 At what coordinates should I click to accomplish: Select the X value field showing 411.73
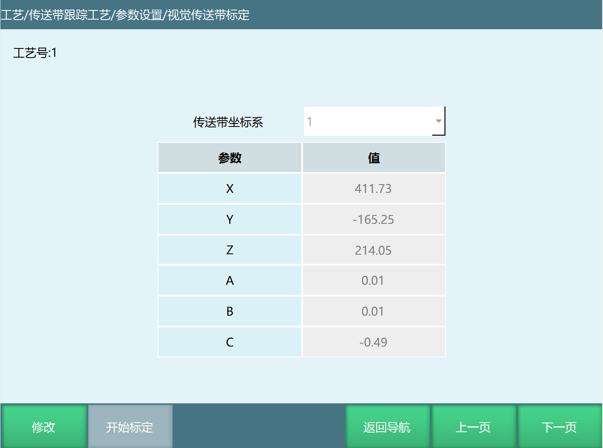coord(374,188)
